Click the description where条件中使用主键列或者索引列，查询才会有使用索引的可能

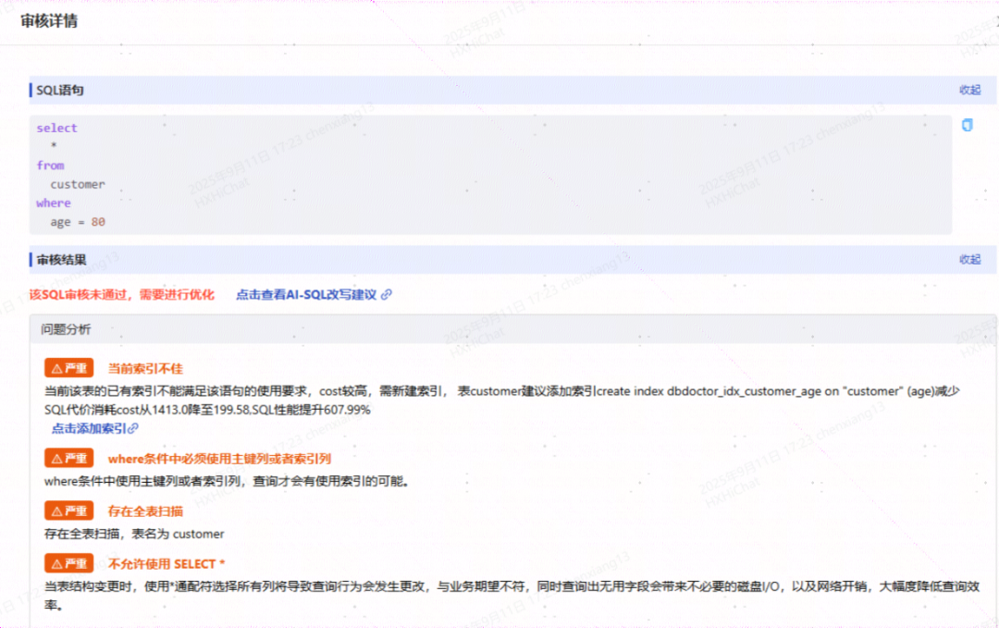click(x=227, y=481)
